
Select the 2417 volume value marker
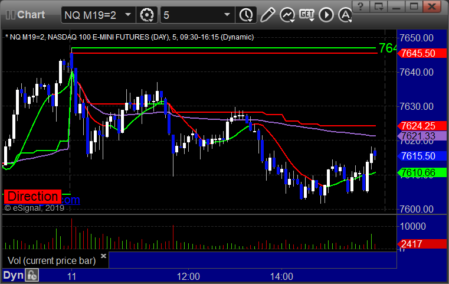[422, 244]
